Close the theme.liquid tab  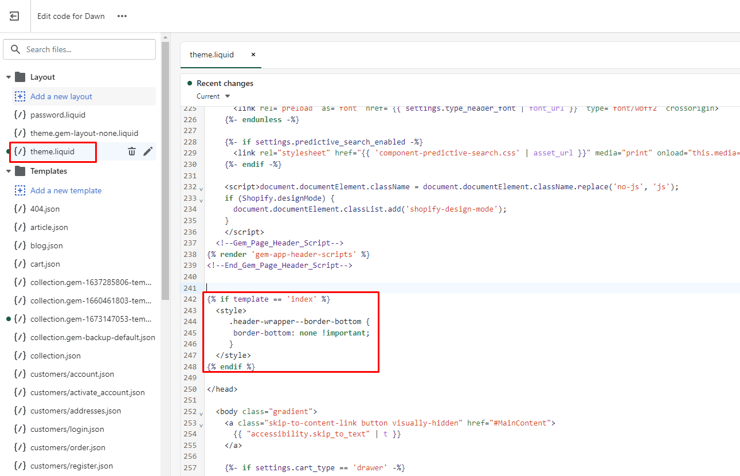(x=253, y=54)
